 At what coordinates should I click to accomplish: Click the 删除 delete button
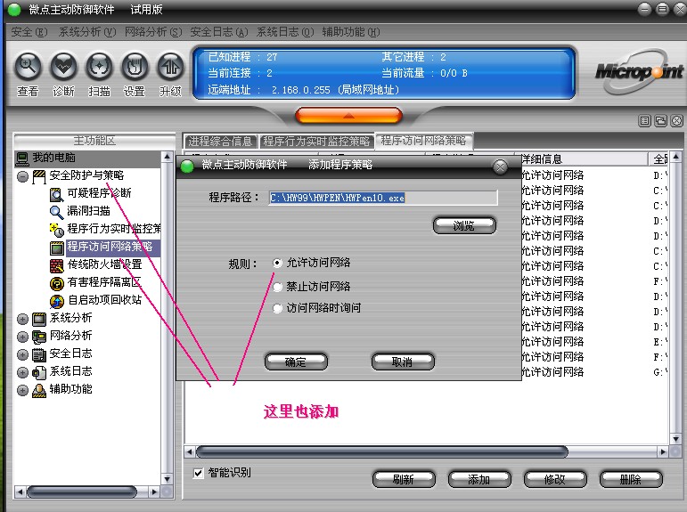(631, 480)
